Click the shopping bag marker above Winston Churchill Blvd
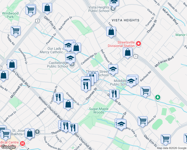The image size is (187, 150). (12, 64)
